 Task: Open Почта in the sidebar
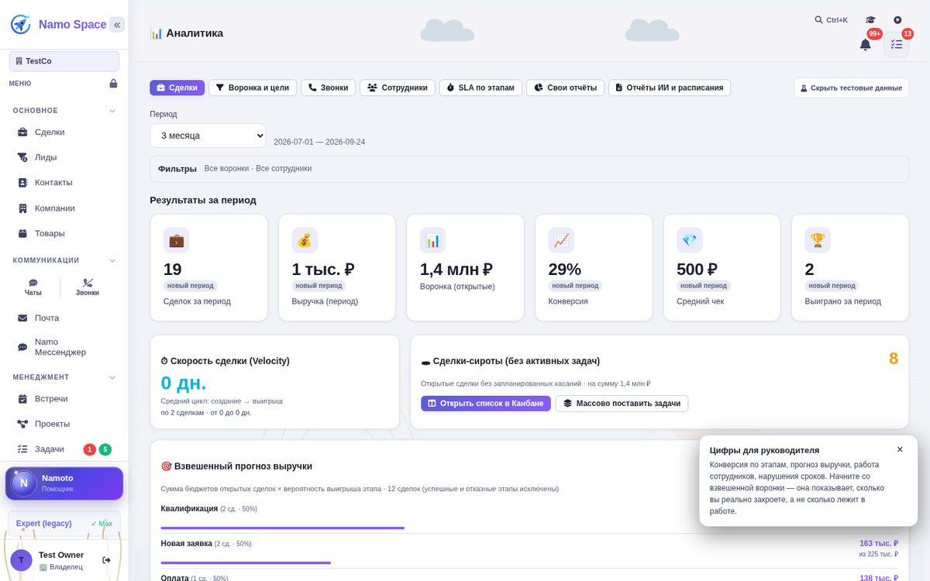(x=64, y=318)
